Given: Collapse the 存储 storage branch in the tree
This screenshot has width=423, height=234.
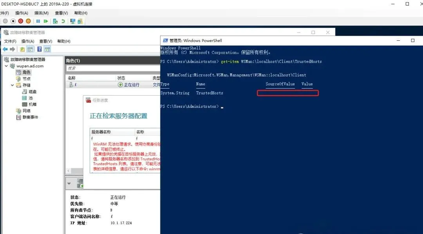Looking at the screenshot, I should point(12,85).
